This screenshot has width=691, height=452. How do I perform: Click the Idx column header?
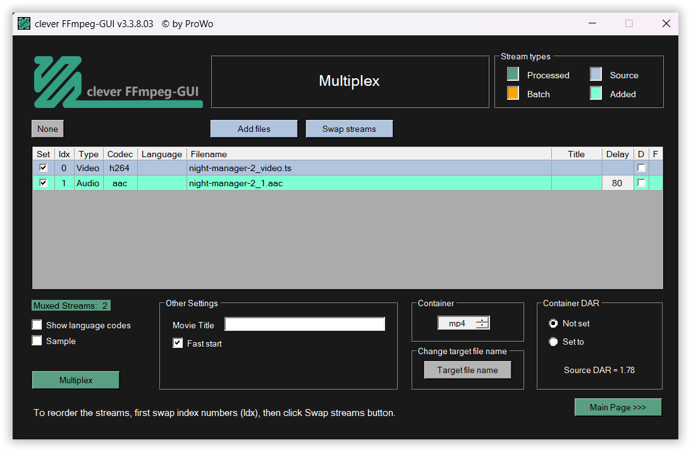tap(64, 154)
